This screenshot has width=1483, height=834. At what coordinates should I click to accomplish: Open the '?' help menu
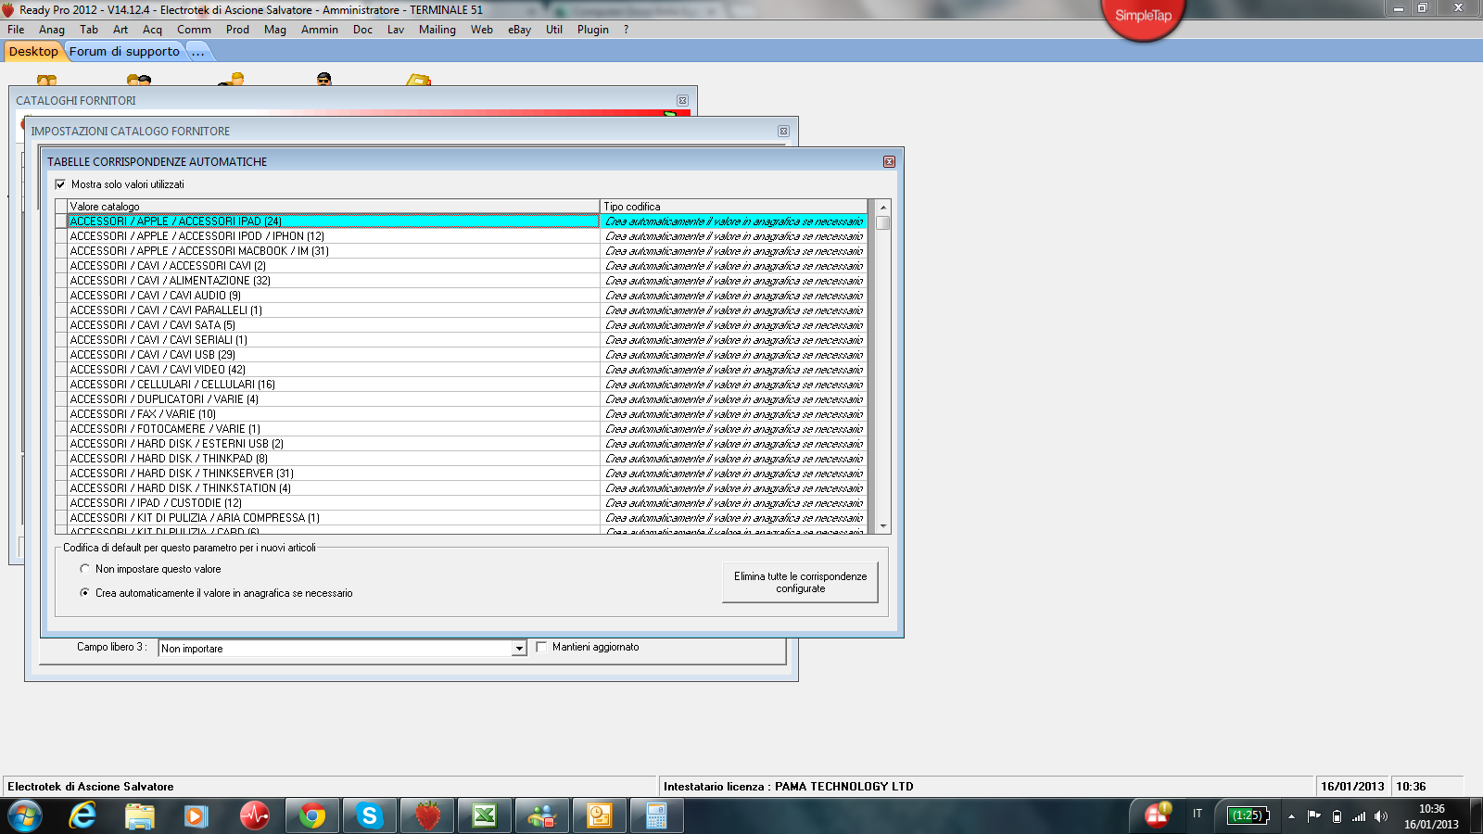coord(627,30)
